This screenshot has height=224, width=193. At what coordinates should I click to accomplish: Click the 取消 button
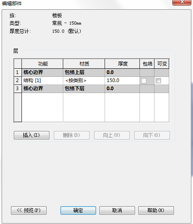[117, 210]
